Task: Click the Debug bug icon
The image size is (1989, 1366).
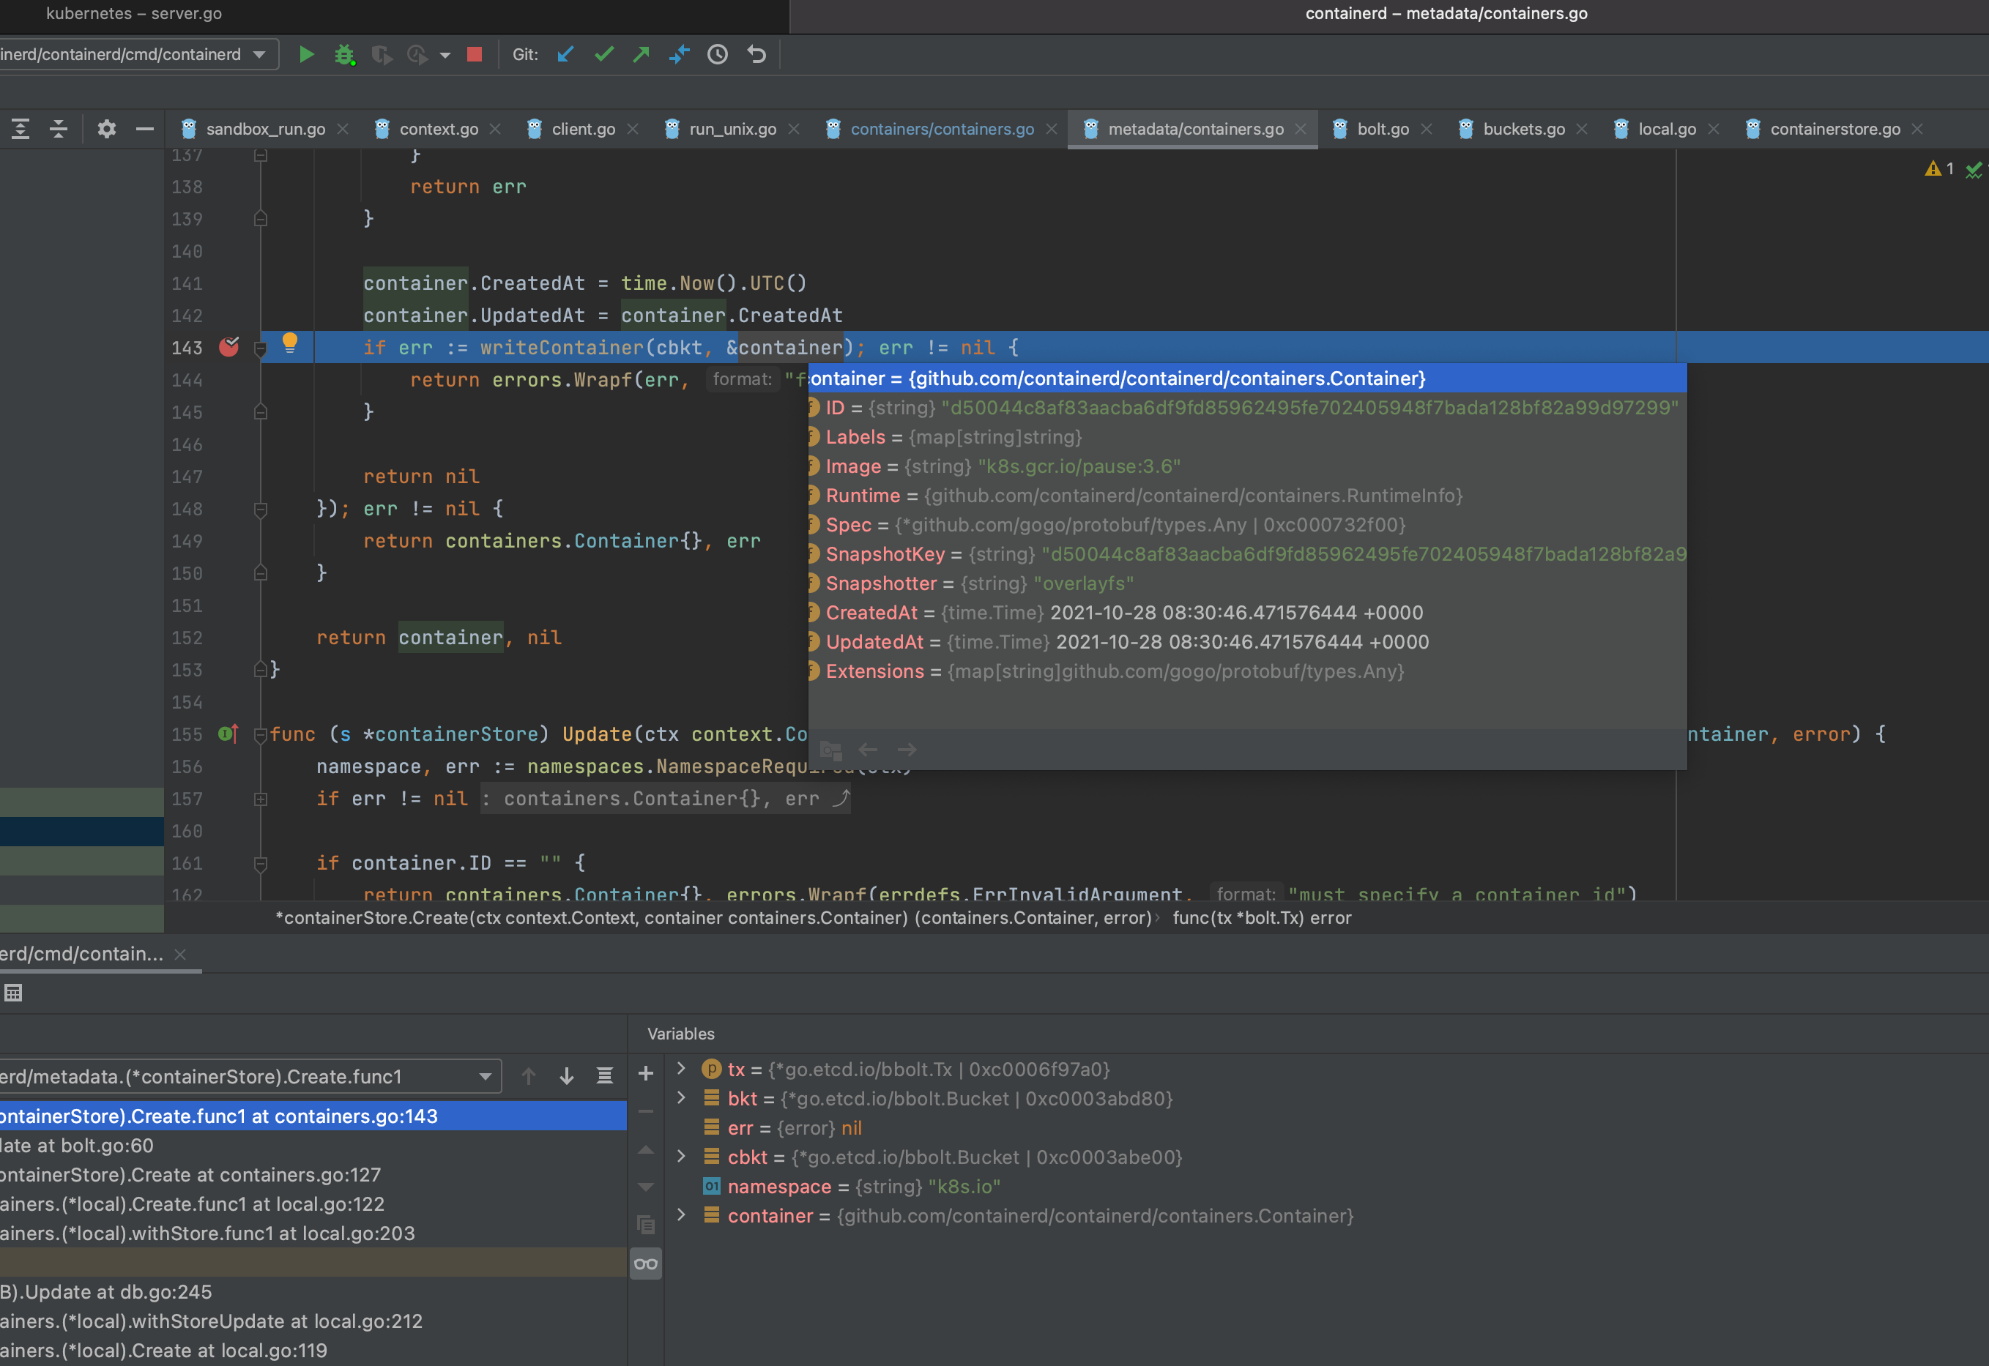Action: pos(343,55)
